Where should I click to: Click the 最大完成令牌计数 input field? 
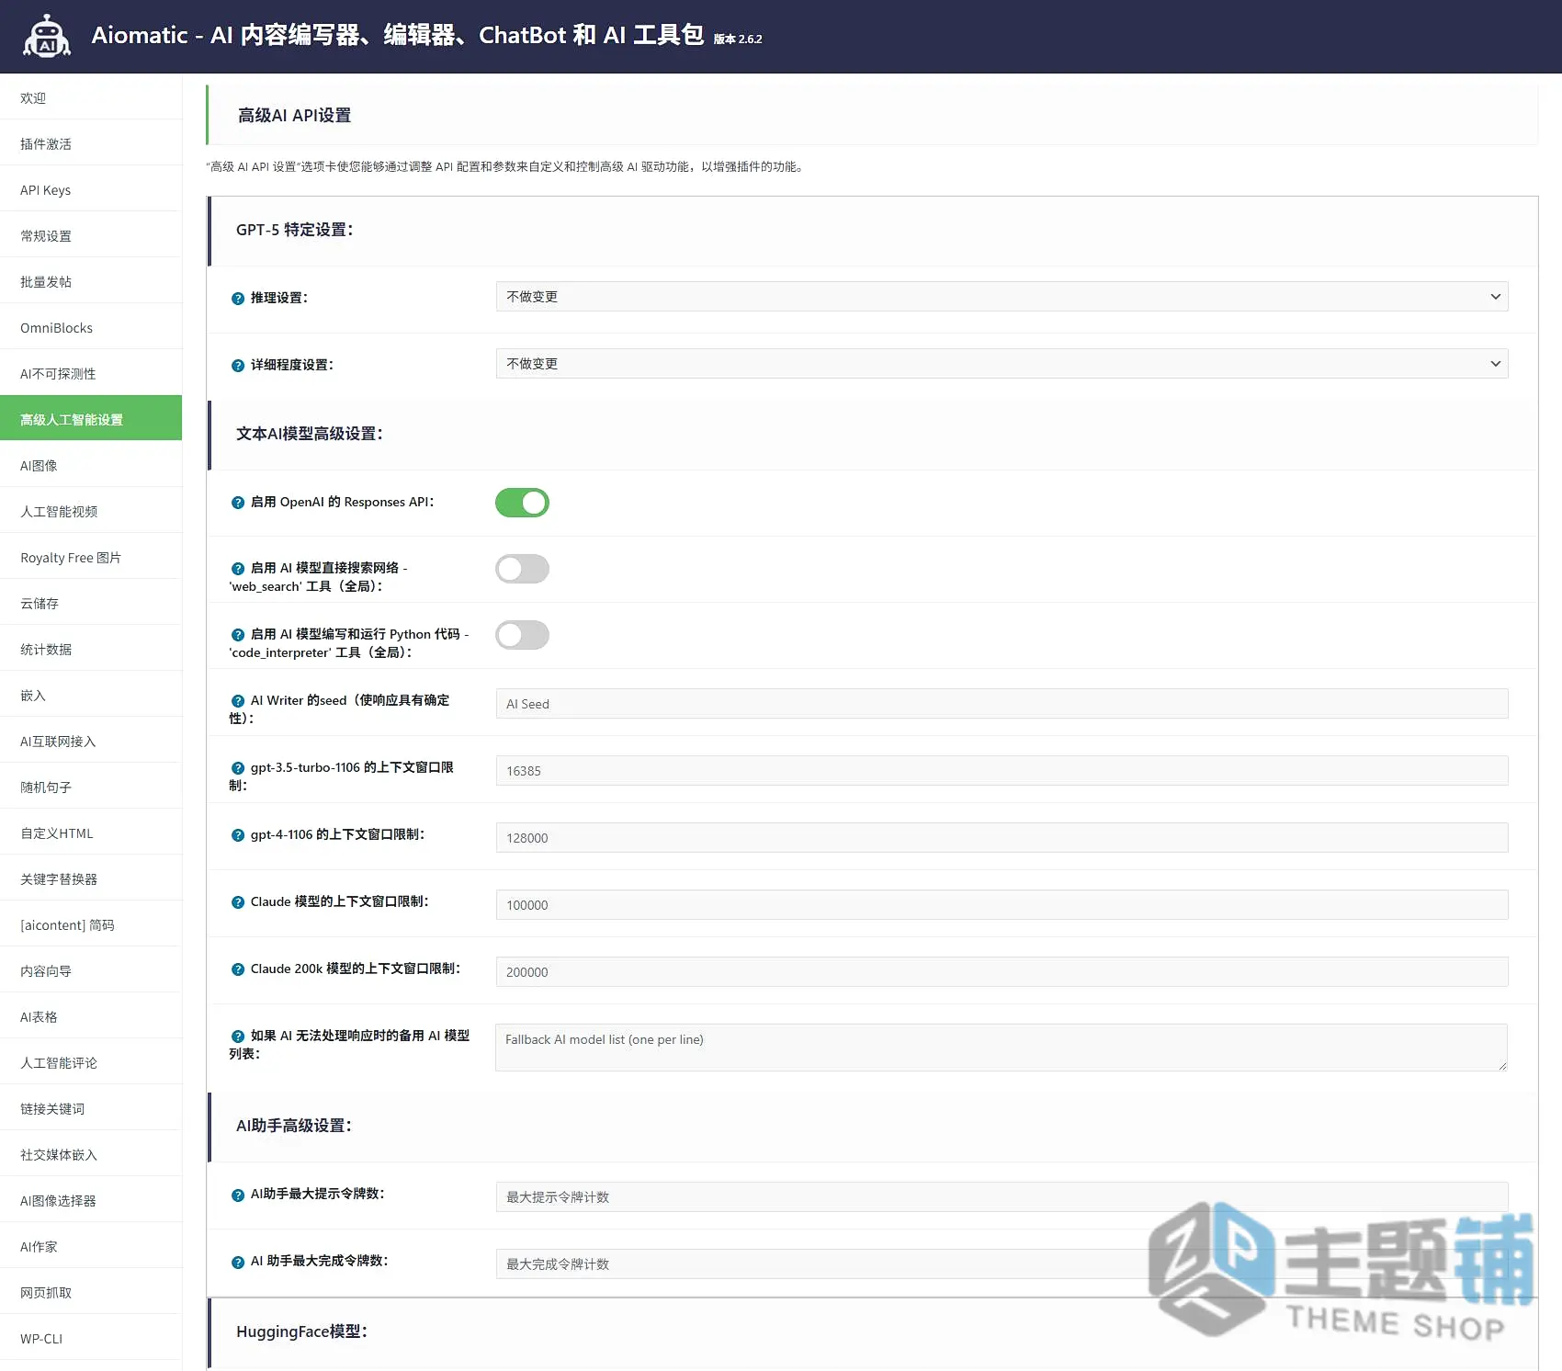click(x=1002, y=1264)
